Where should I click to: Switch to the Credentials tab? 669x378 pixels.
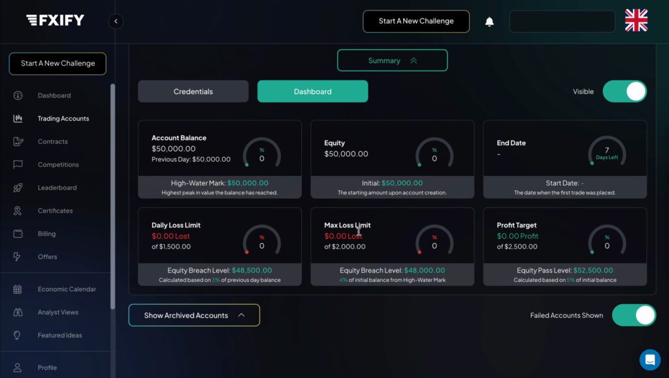pyautogui.click(x=193, y=92)
